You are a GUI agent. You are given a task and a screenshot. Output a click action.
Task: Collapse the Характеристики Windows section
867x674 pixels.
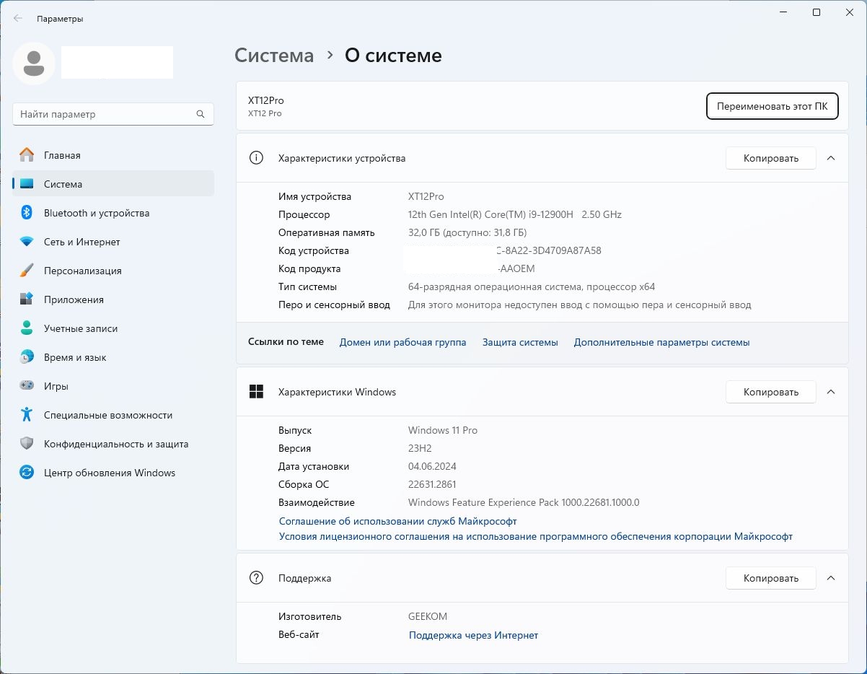(x=830, y=392)
